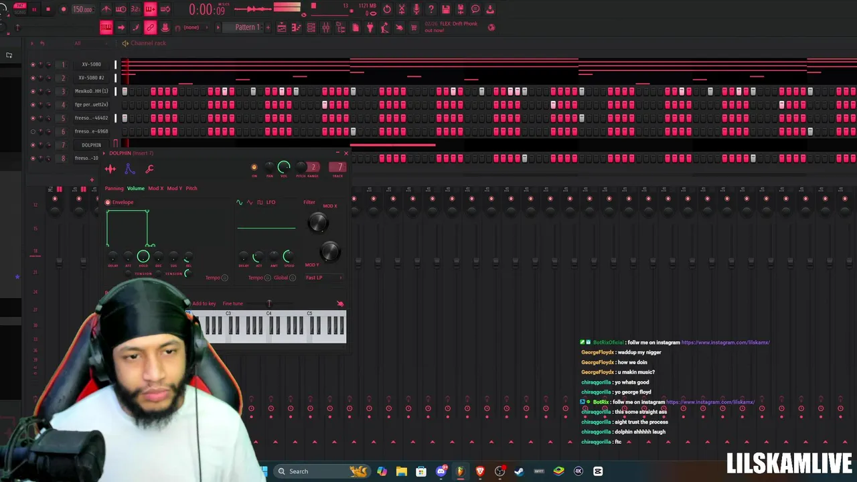Click the plugin picker plug icon
The image size is (857, 482).
[370, 27]
